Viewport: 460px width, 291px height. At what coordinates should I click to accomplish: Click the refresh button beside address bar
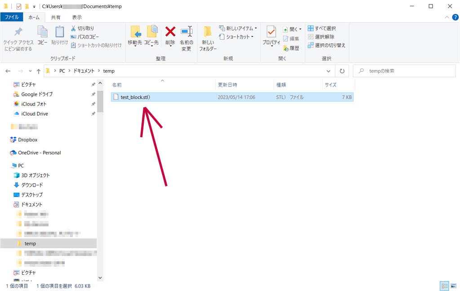[342, 71]
